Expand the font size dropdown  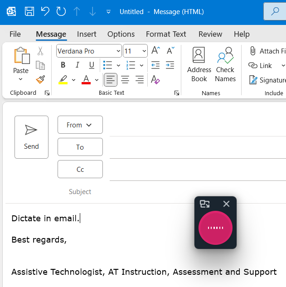tap(144, 51)
